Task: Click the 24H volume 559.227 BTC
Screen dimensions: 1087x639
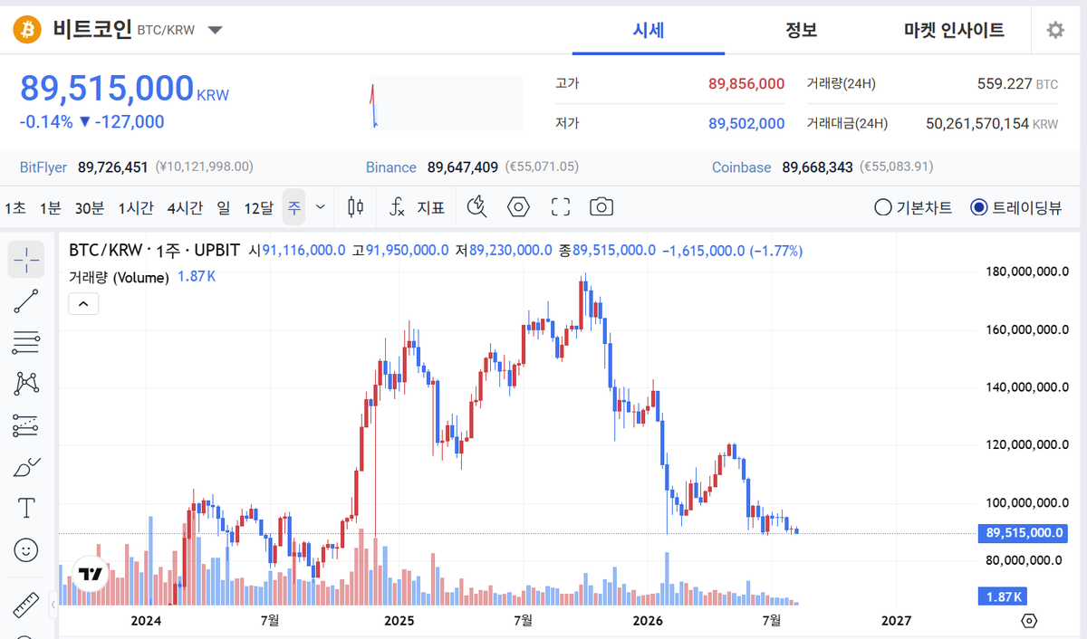Action: (x=1017, y=83)
